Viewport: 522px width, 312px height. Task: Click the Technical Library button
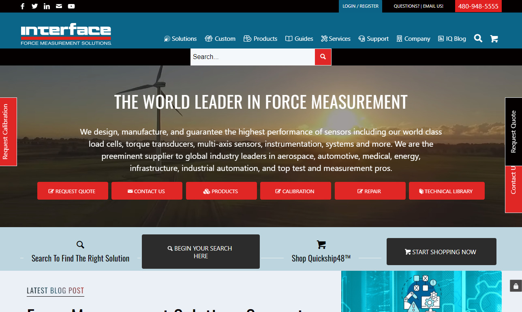(446, 191)
